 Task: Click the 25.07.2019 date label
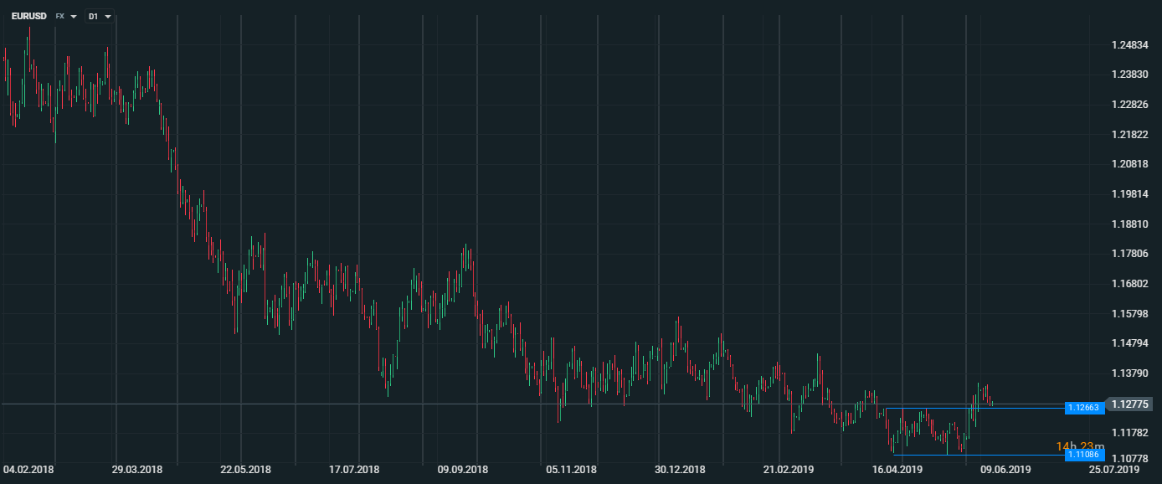coord(1114,470)
